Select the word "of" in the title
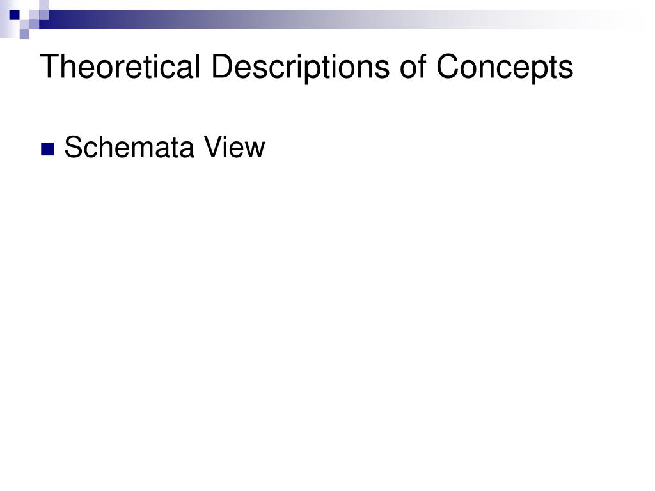655x491 pixels. tap(413, 66)
